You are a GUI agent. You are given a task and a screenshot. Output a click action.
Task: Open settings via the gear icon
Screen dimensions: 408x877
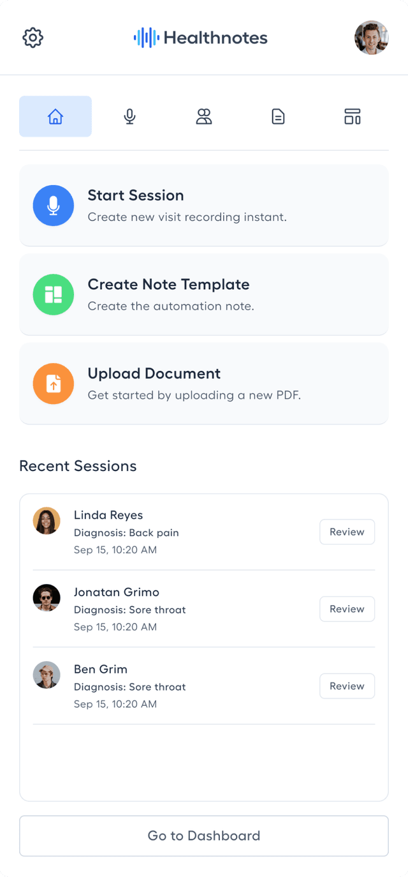33,38
